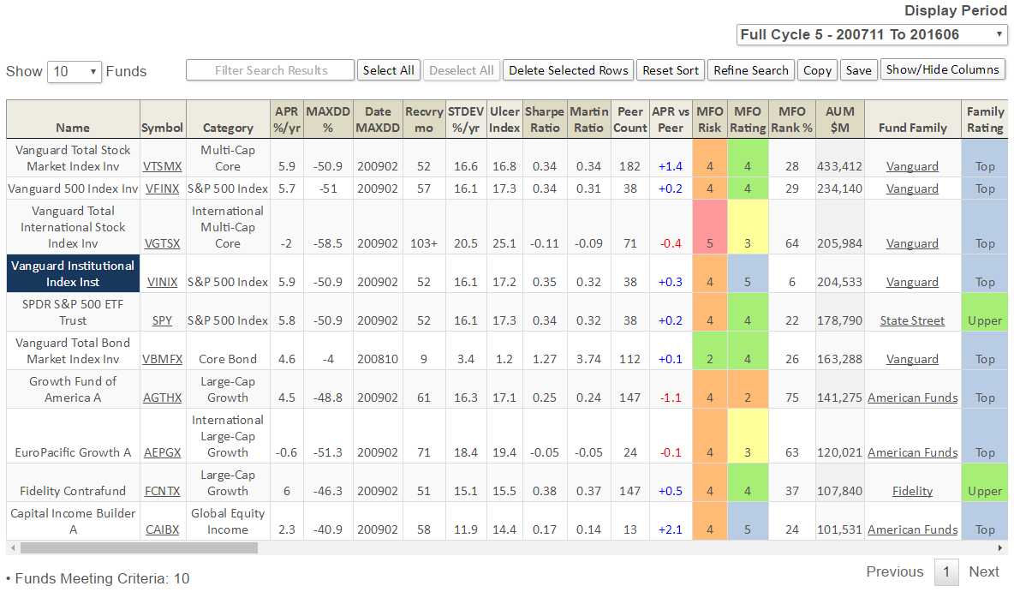This screenshot has width=1014, height=592.
Task: Follow the State Street fund family link
Action: [x=912, y=321]
